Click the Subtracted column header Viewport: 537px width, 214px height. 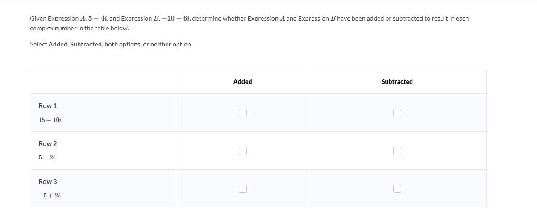(397, 82)
